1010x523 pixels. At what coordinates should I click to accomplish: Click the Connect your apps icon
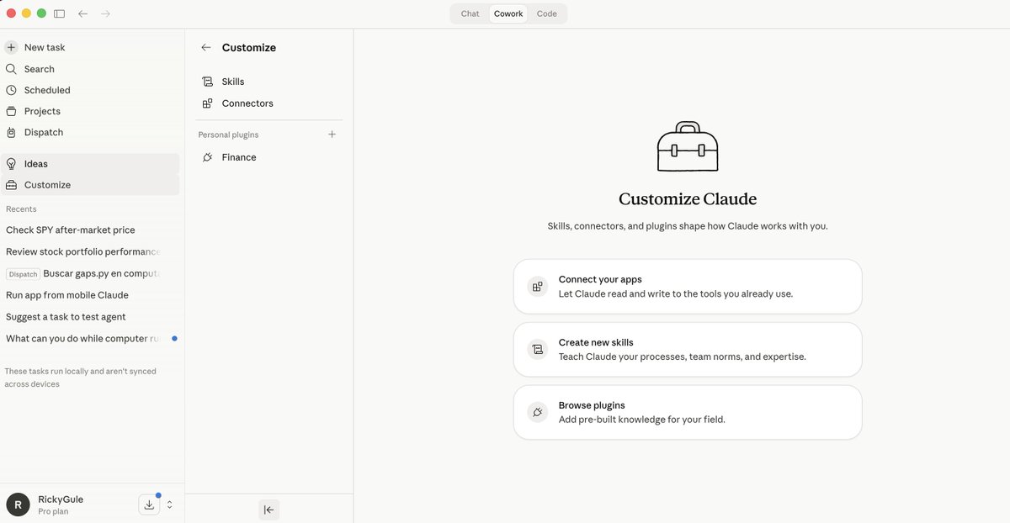(x=537, y=287)
